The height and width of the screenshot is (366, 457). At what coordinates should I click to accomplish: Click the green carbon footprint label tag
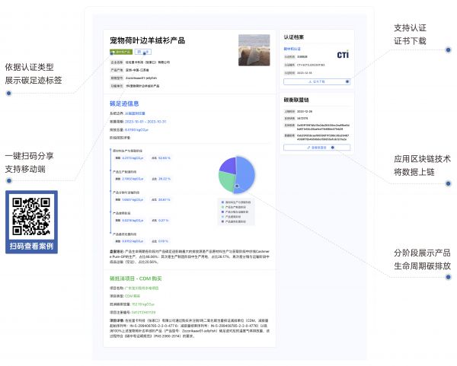[x=120, y=51]
